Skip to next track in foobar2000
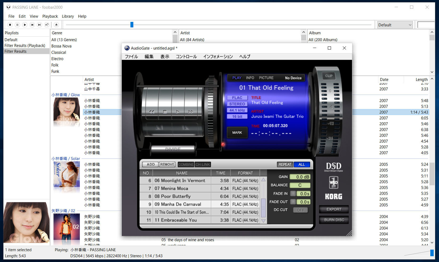 [40, 25]
